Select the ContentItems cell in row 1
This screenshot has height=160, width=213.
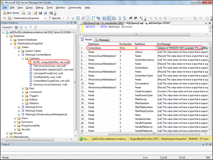click(x=94, y=48)
